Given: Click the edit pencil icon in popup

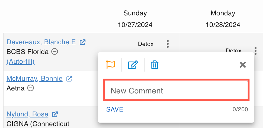Looking at the screenshot, I should click(133, 65).
